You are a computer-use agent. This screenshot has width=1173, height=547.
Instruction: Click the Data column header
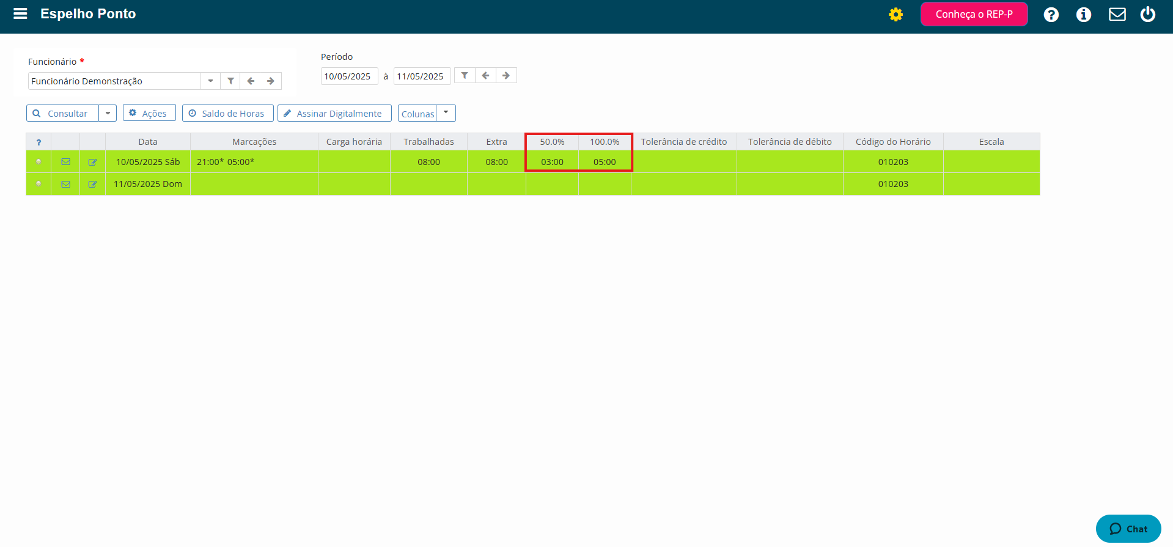click(148, 142)
